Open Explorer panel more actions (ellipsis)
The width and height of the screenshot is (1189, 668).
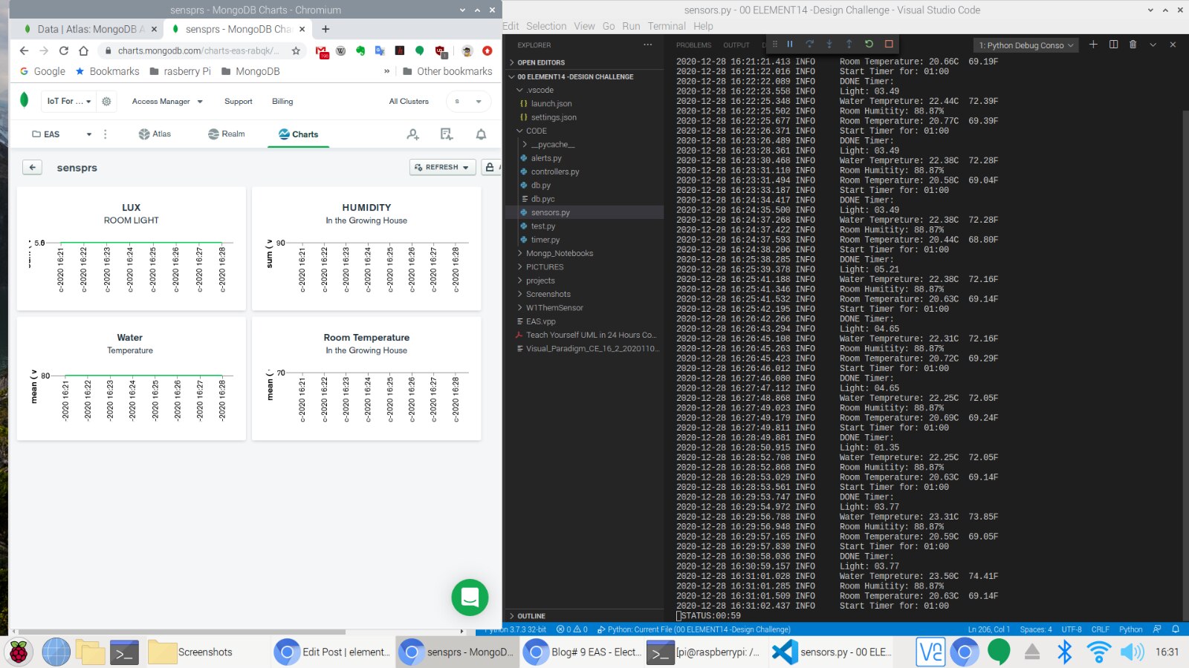point(647,45)
